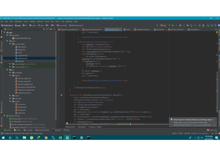The image size is (220, 156).
Task: Click the Make Project hammer icon
Action: [157, 25]
